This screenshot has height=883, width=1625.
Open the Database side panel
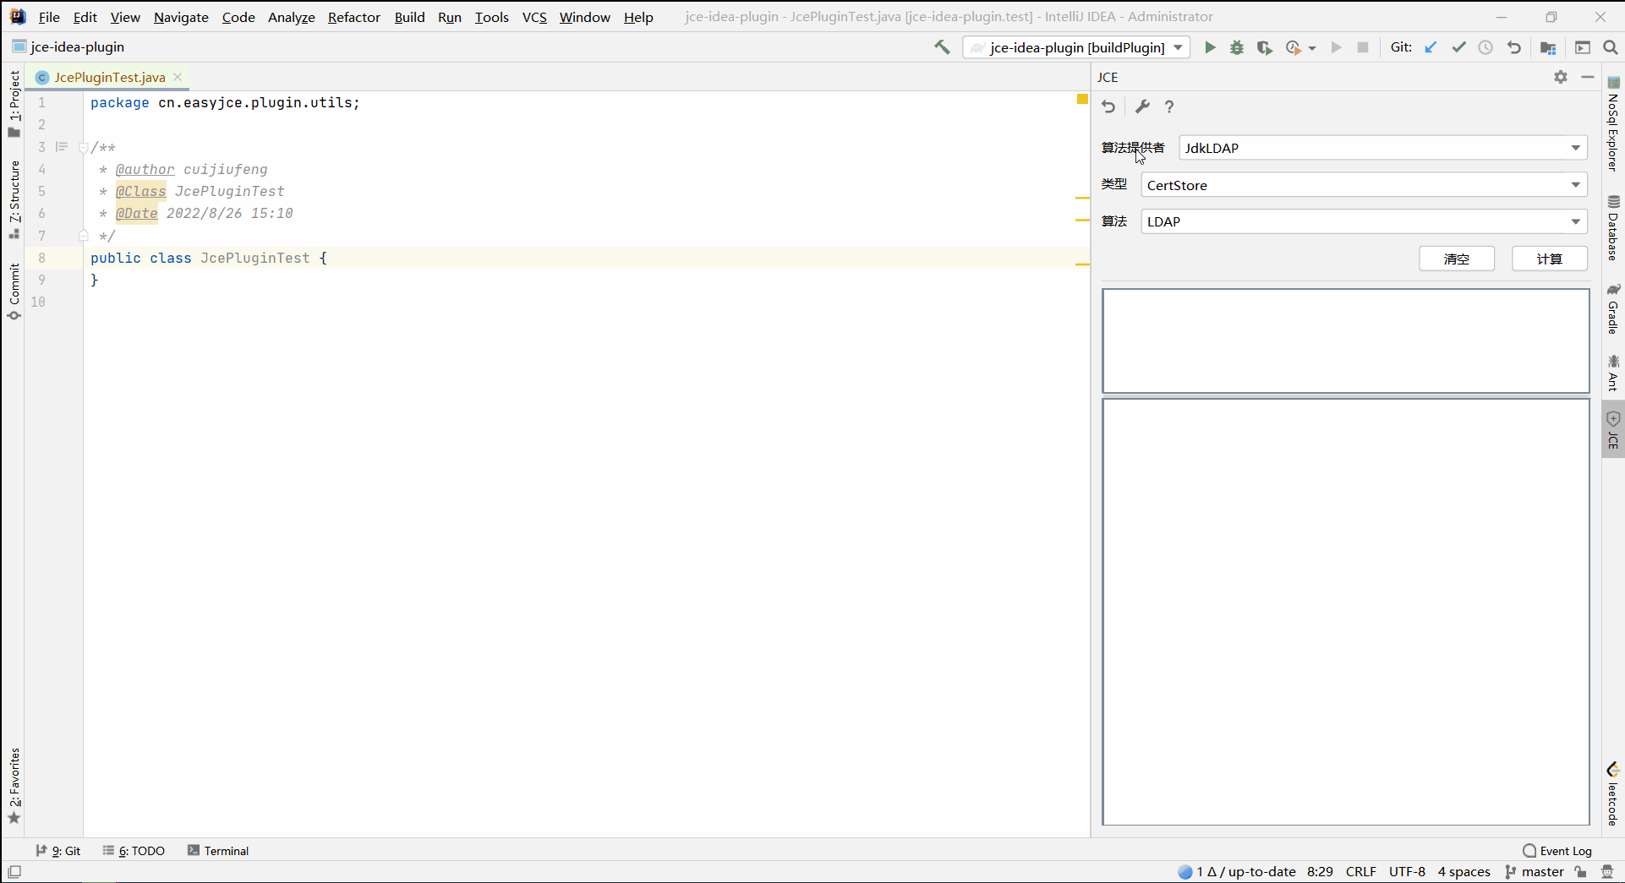(x=1613, y=228)
